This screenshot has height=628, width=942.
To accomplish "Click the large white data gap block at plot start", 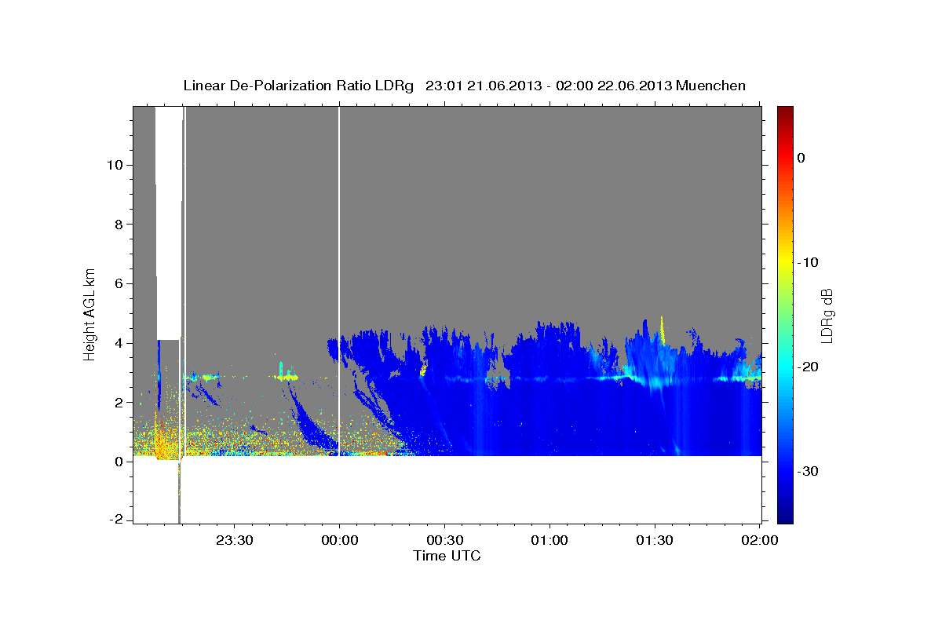I will point(168,223).
